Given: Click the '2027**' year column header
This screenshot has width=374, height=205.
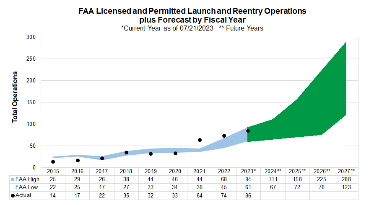Looking at the screenshot, I should point(346,172).
